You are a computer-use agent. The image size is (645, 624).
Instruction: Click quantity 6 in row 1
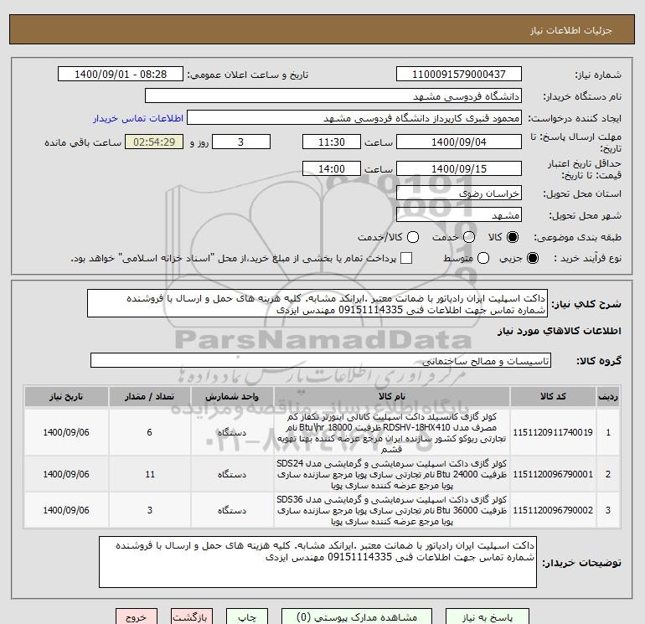[150, 432]
